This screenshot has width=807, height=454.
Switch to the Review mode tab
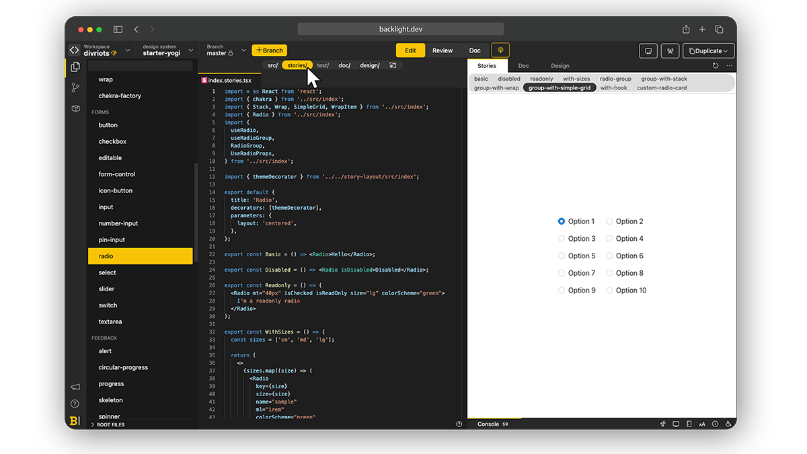(443, 50)
